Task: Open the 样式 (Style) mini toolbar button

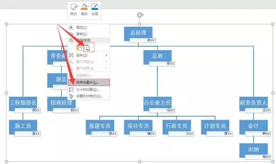Action: coord(74,10)
